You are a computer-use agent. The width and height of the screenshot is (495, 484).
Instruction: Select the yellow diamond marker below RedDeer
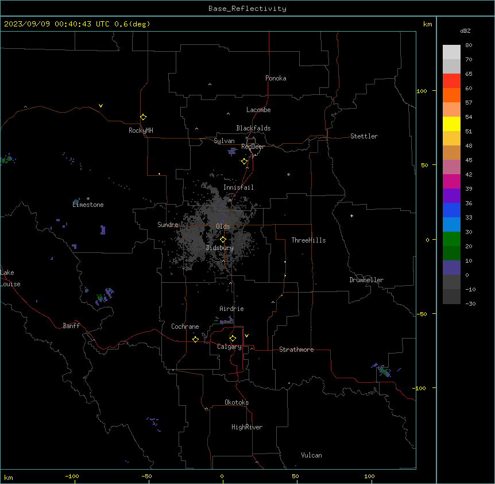(245, 162)
